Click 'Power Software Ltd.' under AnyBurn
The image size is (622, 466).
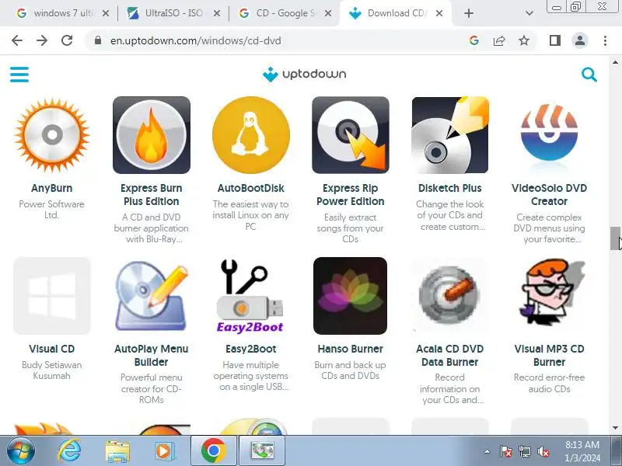click(52, 210)
